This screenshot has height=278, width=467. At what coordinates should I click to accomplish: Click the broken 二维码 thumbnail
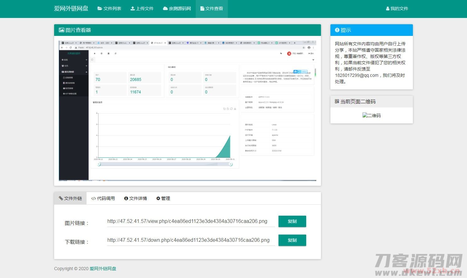tap(371, 115)
